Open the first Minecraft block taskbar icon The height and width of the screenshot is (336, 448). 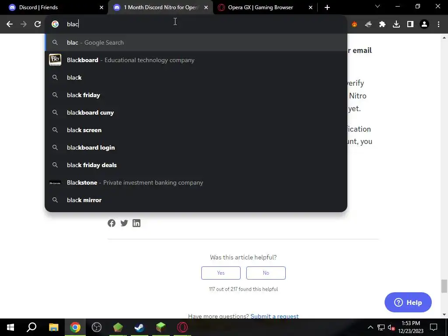click(118, 327)
